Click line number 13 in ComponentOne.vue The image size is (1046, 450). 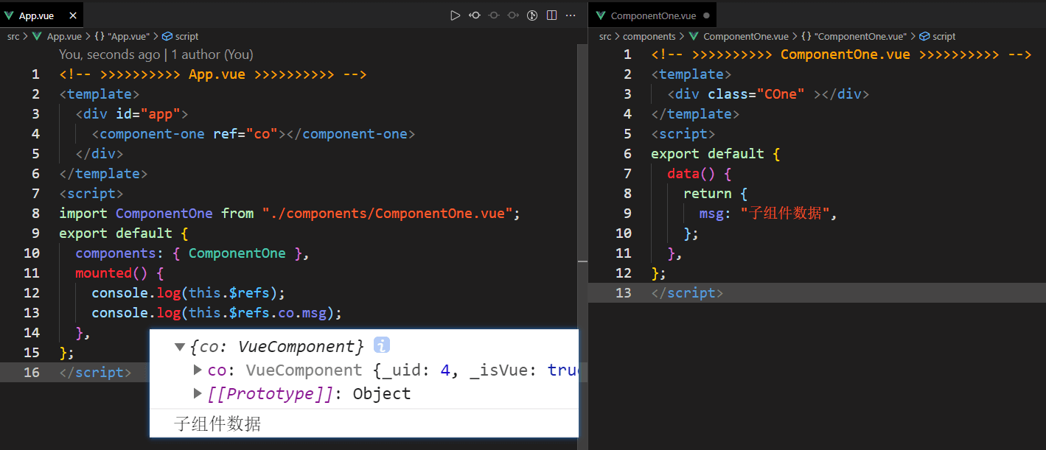tap(624, 292)
